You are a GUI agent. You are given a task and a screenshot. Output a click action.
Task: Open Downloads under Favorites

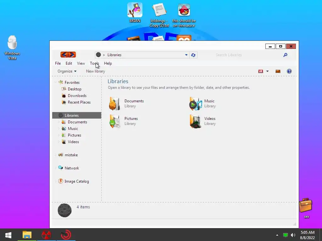pos(77,95)
